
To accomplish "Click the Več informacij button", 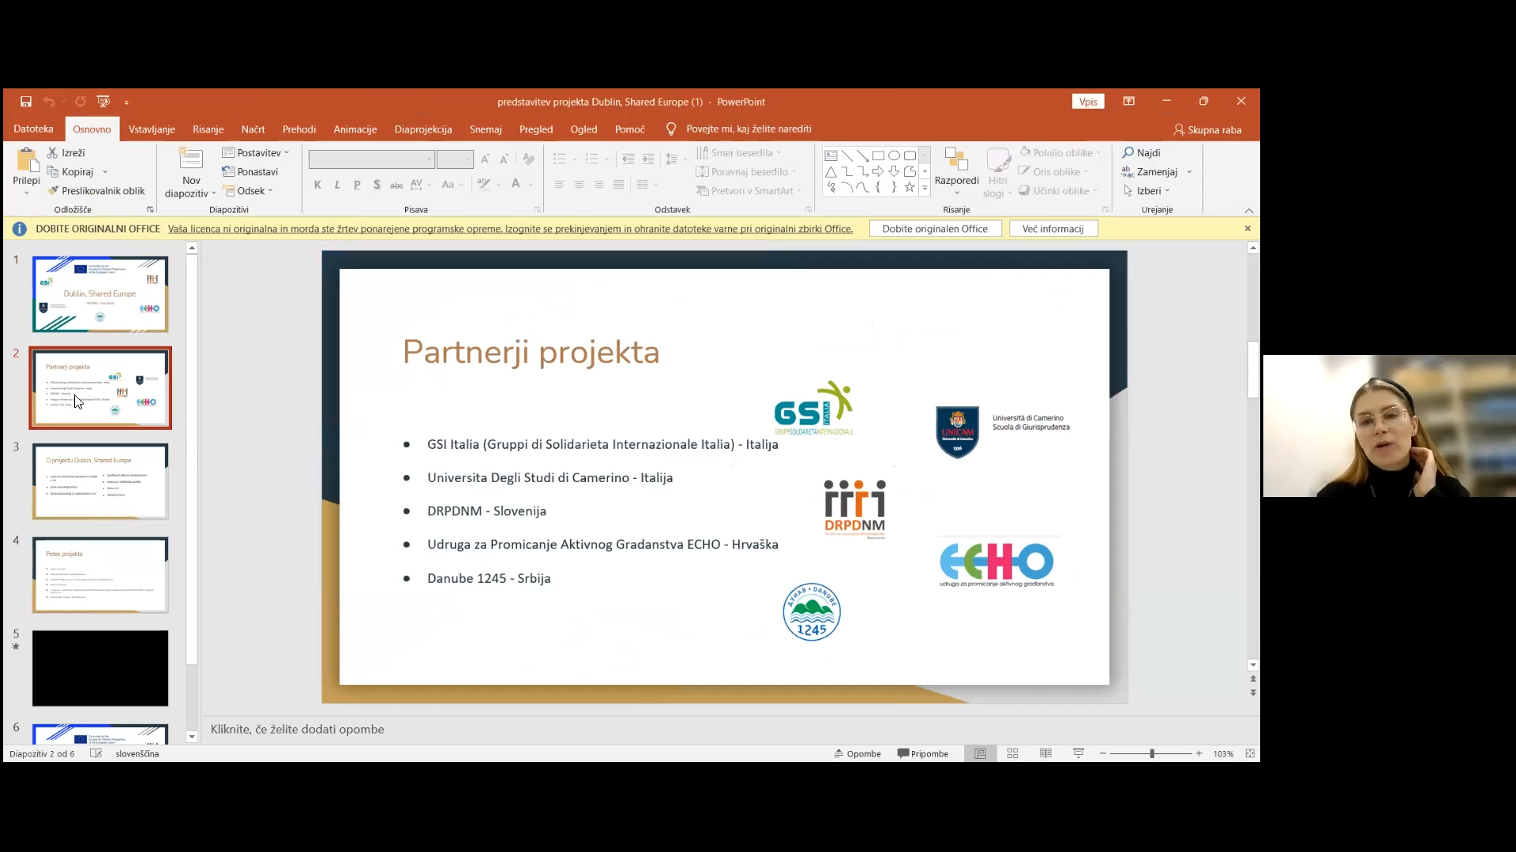I will [1053, 229].
